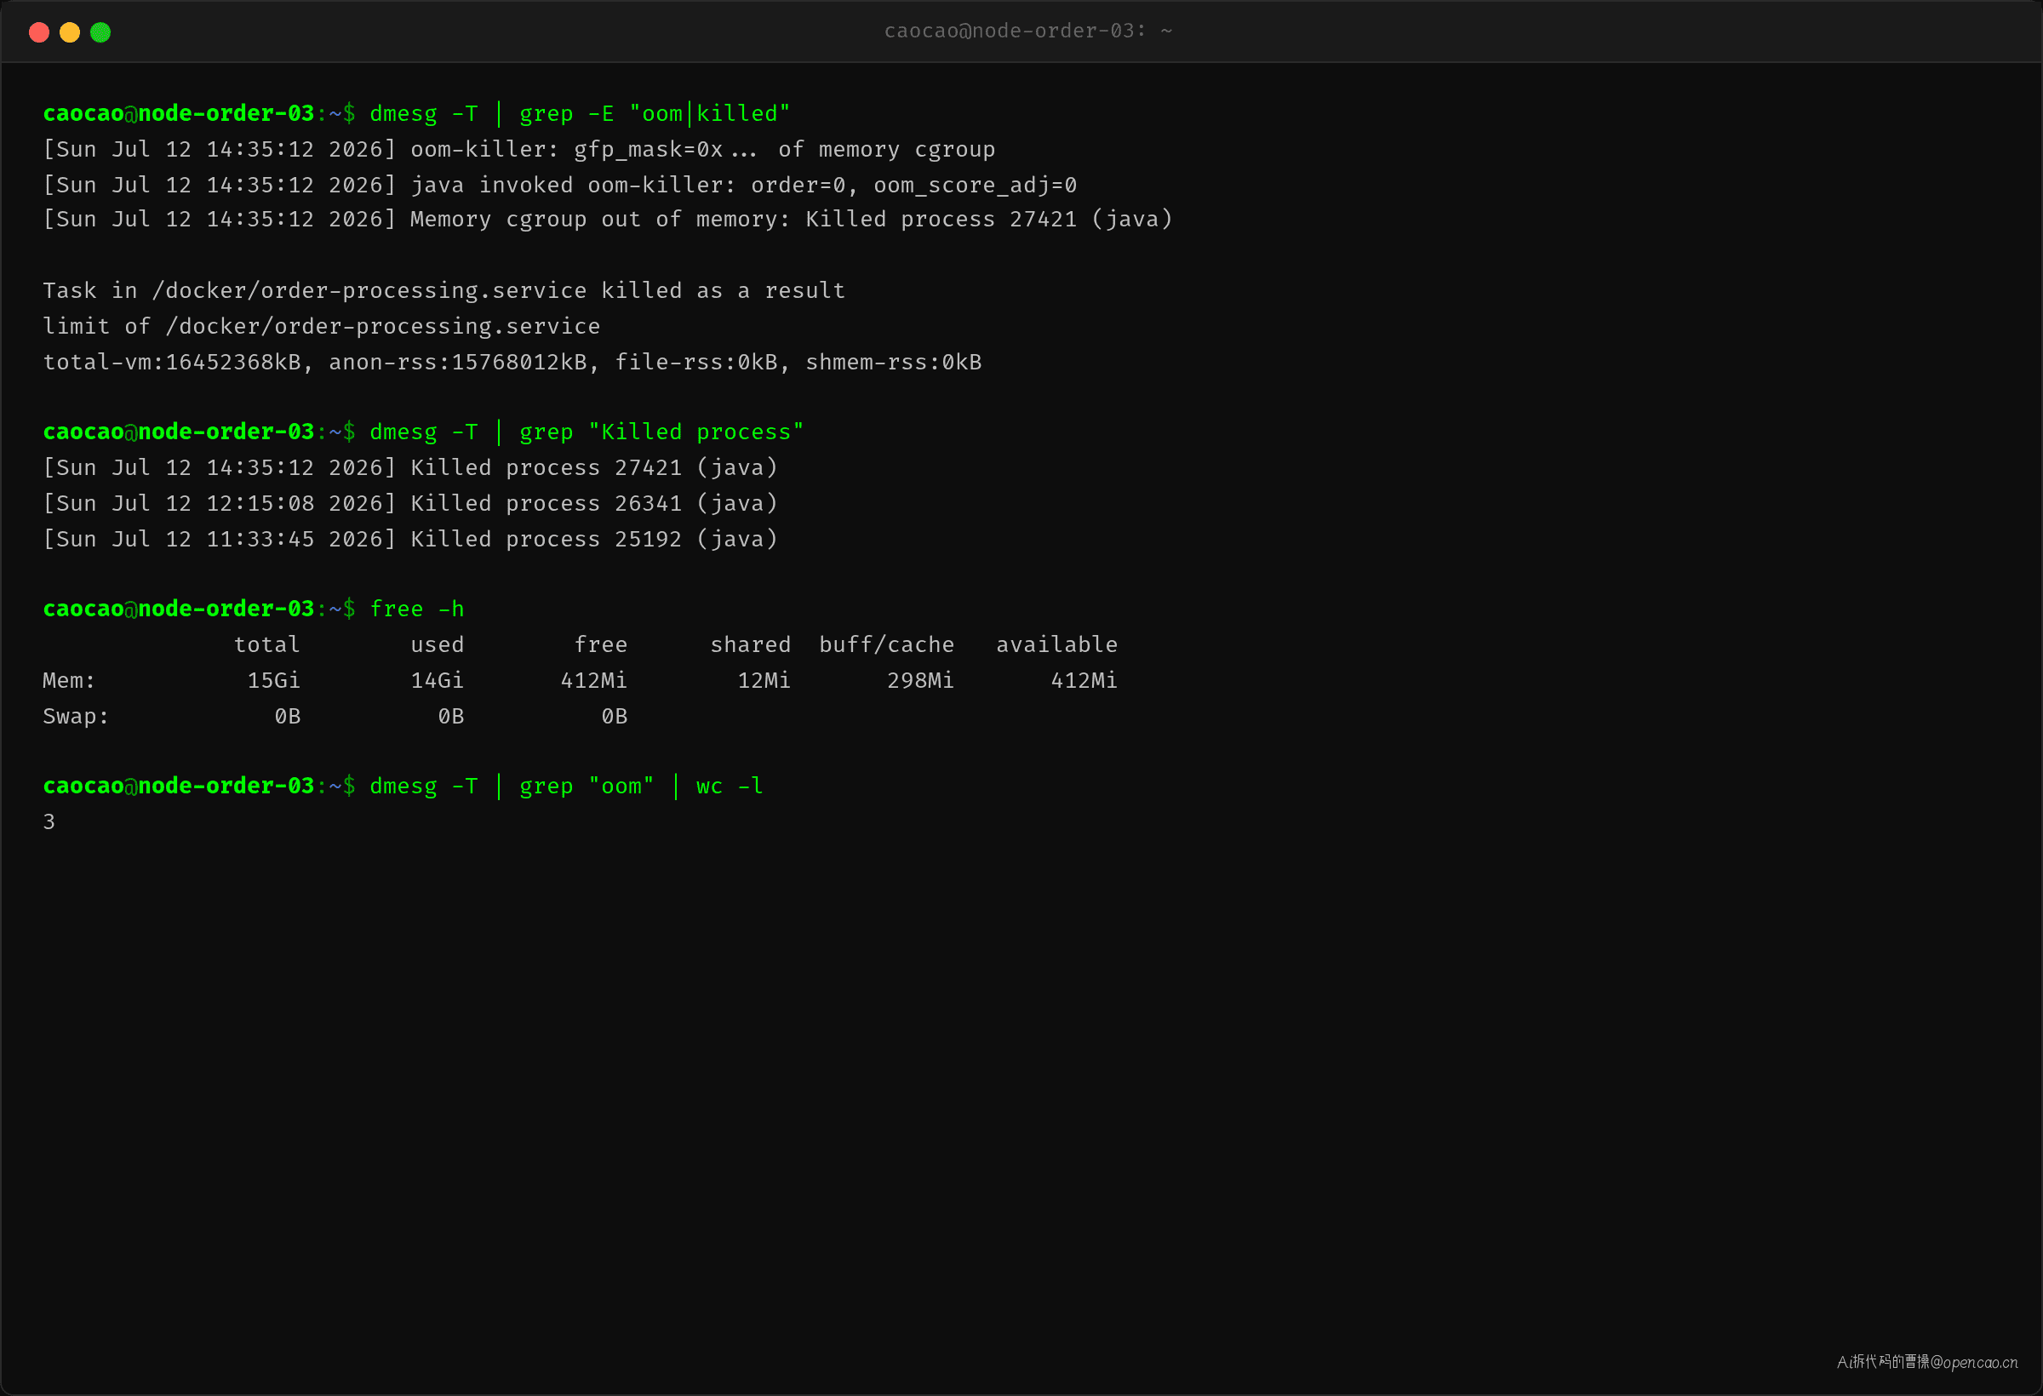This screenshot has height=1396, width=2043.
Task: Click the oom-killer gfp_mask log line
Action: (518, 150)
